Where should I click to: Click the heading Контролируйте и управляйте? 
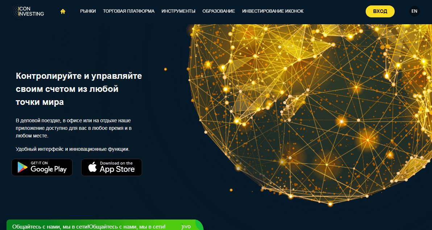pyautogui.click(x=79, y=76)
